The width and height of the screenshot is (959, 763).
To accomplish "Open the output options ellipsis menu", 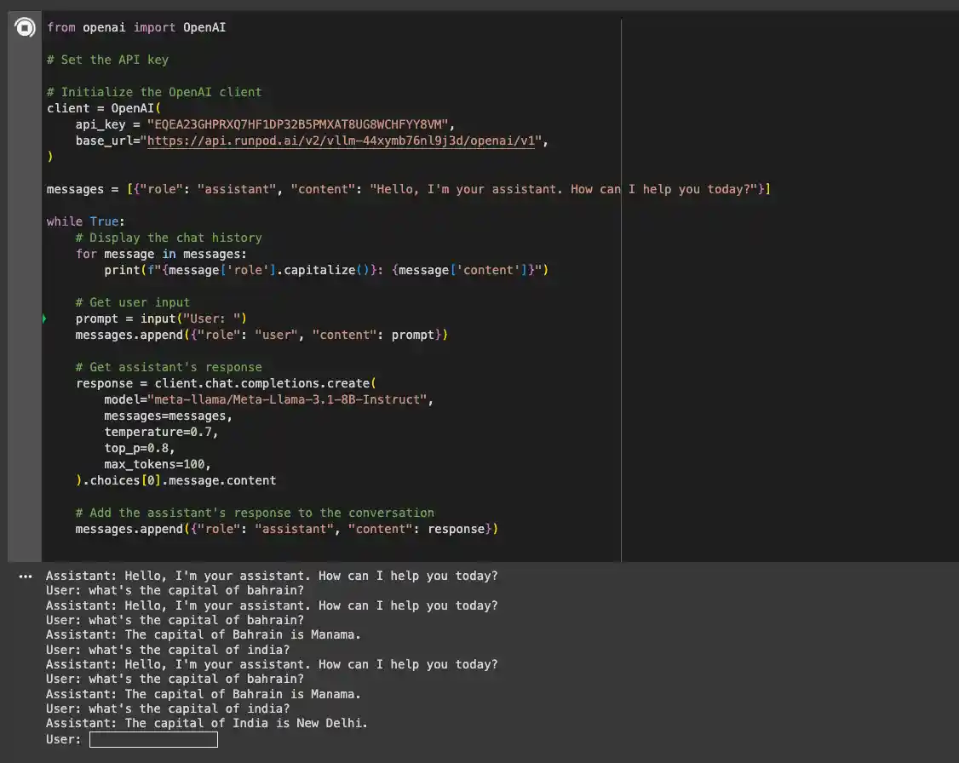I will tap(25, 577).
